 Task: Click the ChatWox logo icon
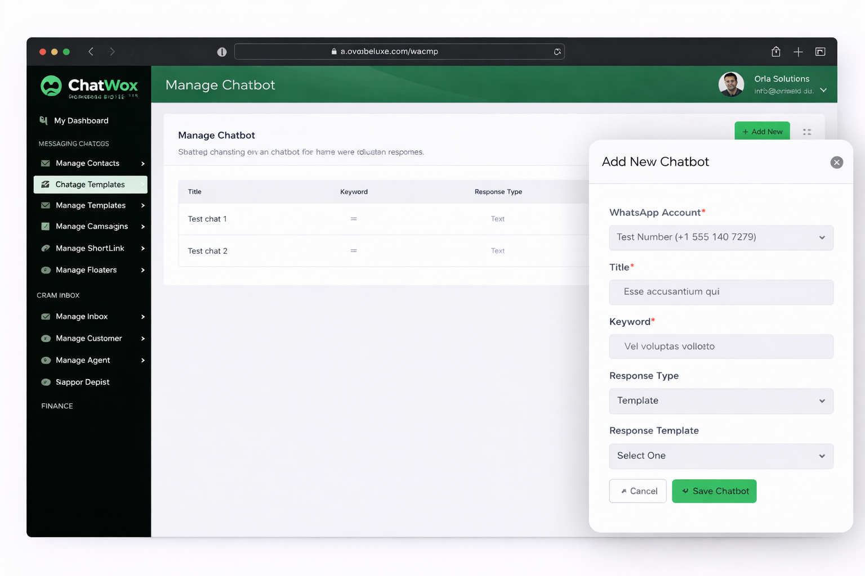[x=51, y=85]
